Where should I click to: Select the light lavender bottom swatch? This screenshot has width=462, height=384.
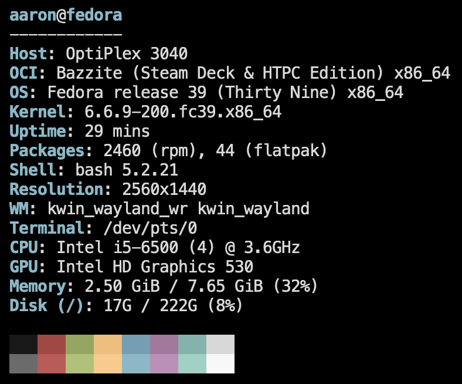[164, 363]
